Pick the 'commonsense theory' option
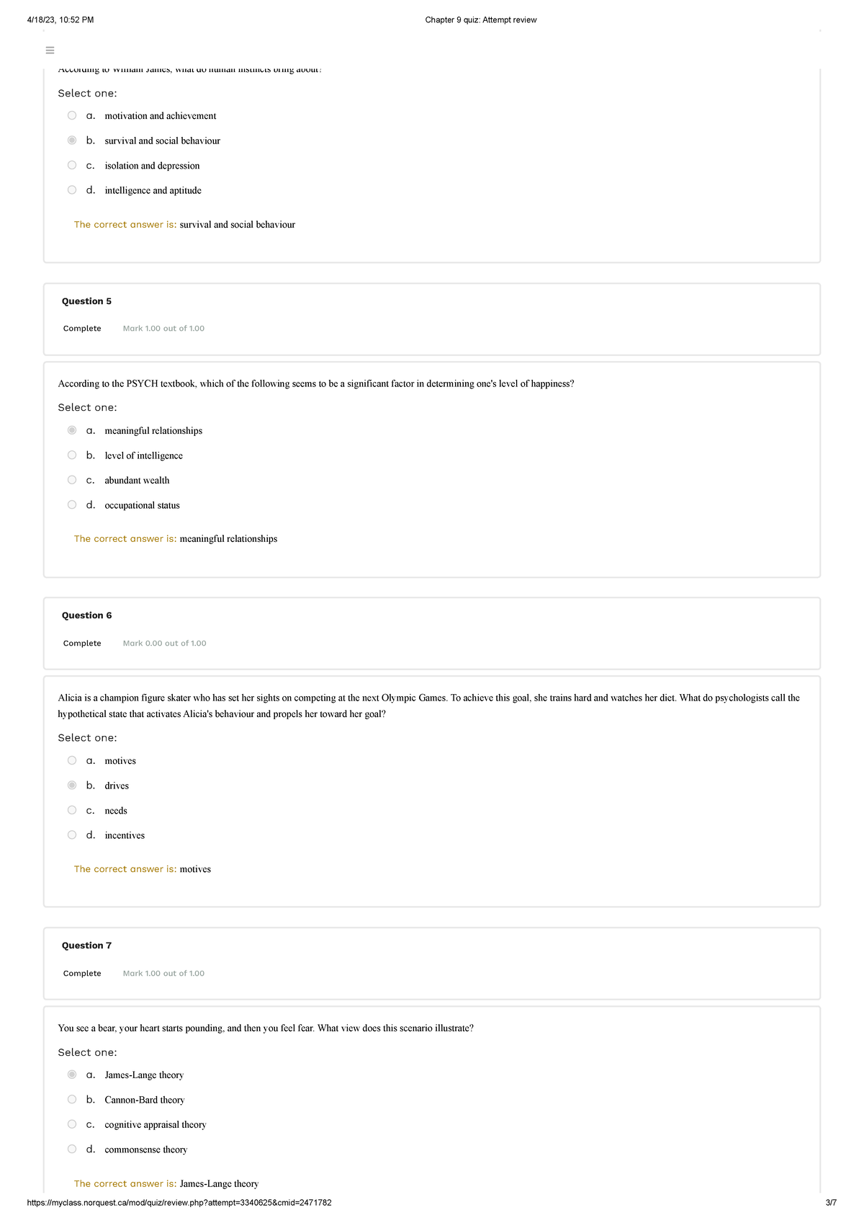 point(72,1149)
